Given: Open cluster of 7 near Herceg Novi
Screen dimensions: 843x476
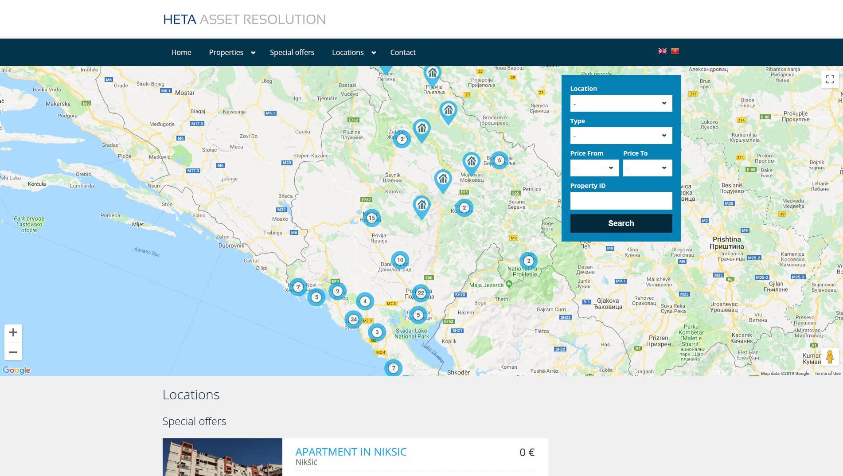Looking at the screenshot, I should (x=298, y=287).
